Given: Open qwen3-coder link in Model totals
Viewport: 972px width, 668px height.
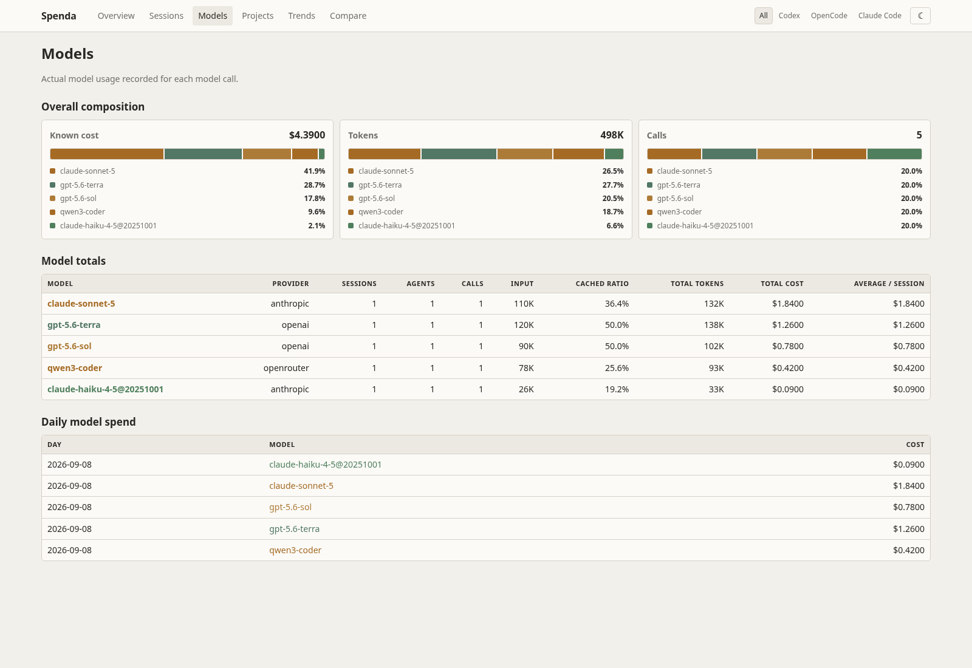Looking at the screenshot, I should (75, 368).
